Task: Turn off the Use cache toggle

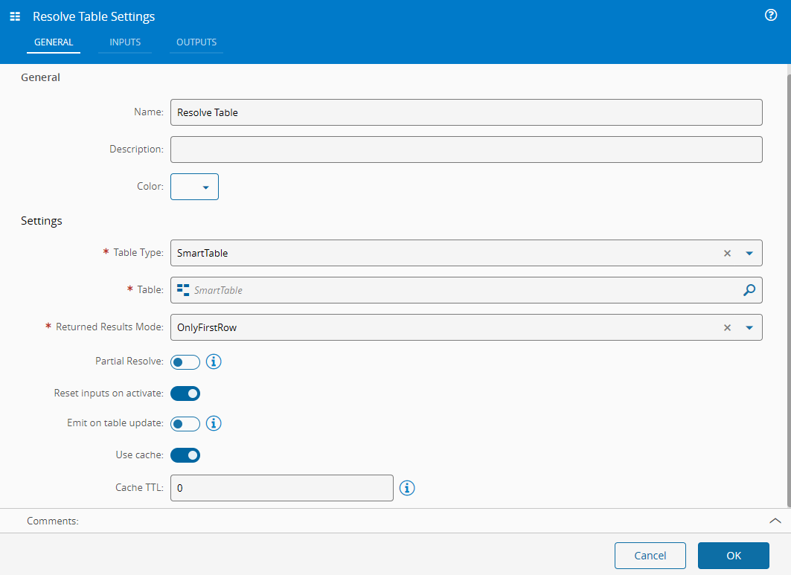Action: pos(185,455)
